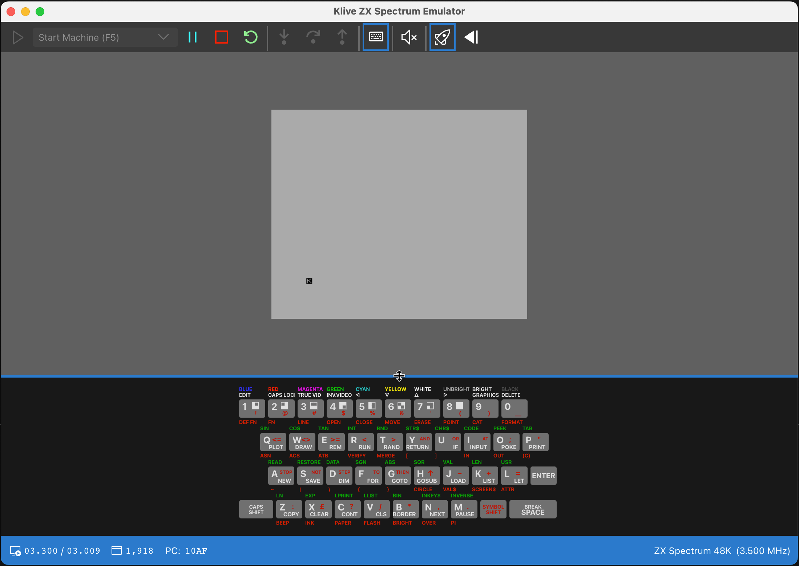Tap the U IF key

pos(448,442)
